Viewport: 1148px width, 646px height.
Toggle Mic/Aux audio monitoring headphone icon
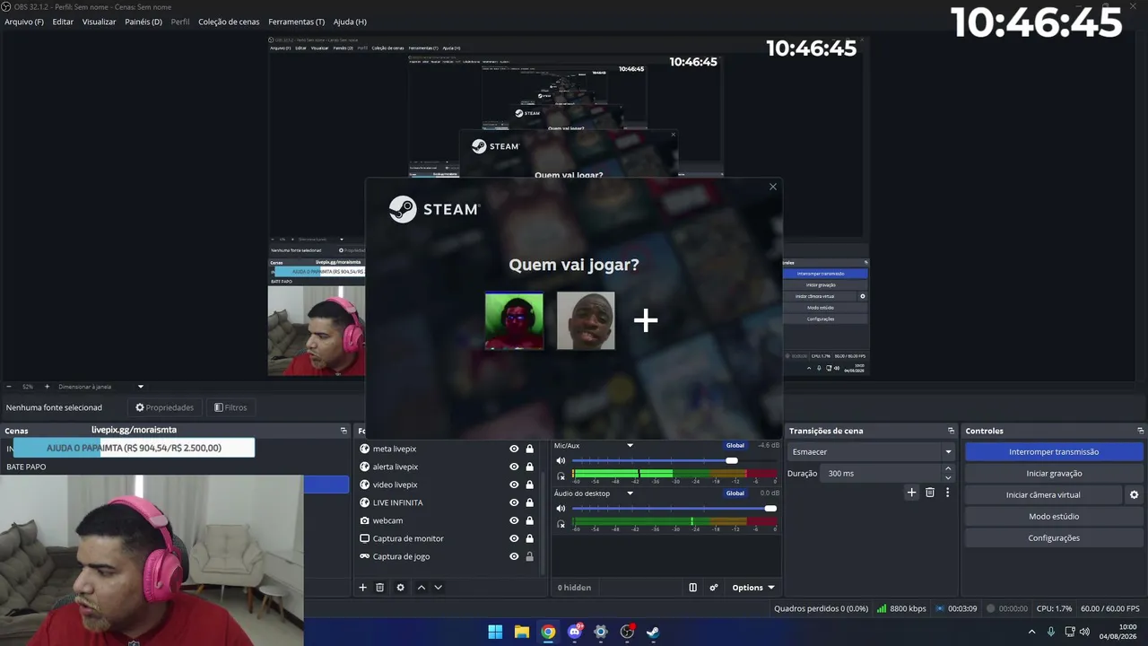point(561,476)
